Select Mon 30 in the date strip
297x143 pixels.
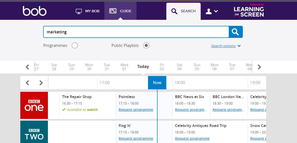coord(89,67)
